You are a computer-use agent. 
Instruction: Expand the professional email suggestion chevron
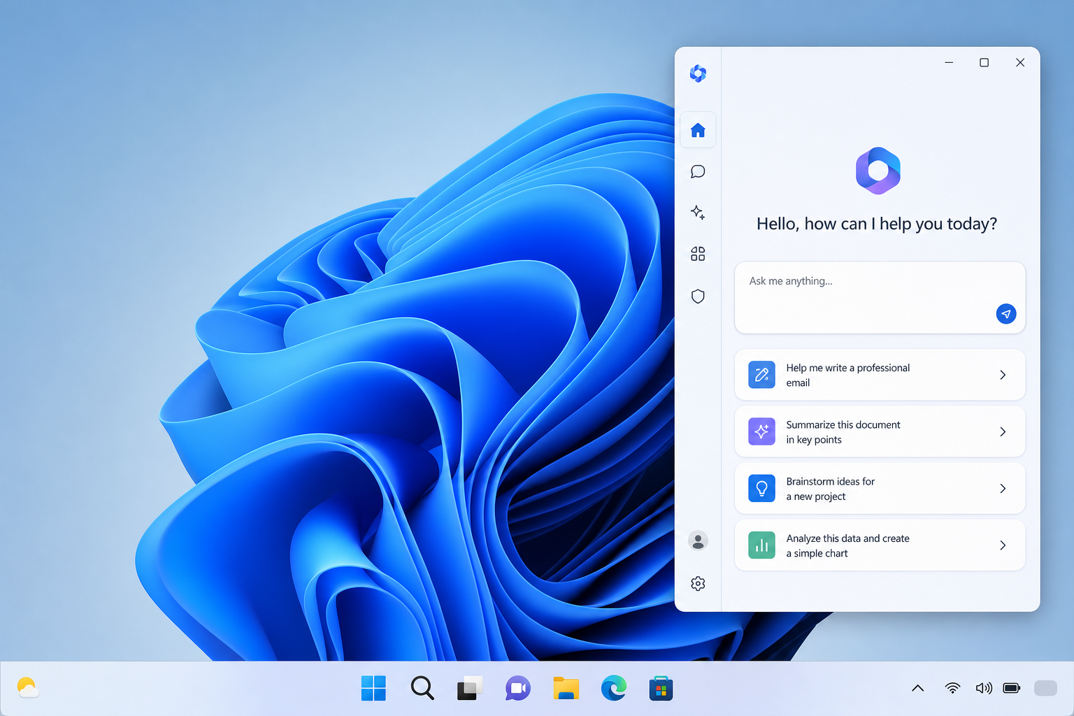click(x=1003, y=375)
